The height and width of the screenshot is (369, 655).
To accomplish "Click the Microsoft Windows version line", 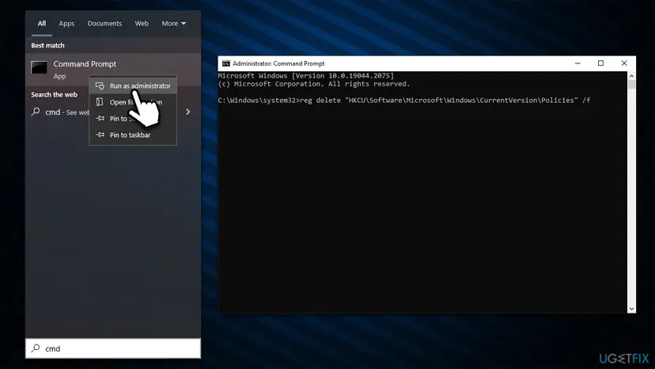I will [x=306, y=76].
